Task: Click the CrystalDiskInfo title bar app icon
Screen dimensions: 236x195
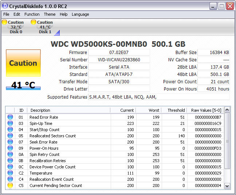Action: tap(5, 6)
